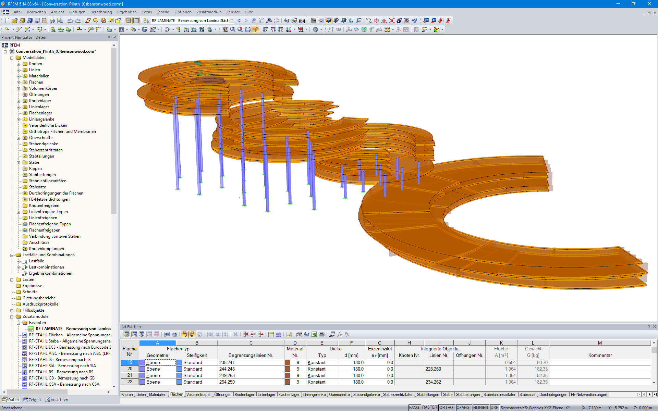Go to previous module with left arrow
This screenshot has width=658, height=411.
point(239,21)
